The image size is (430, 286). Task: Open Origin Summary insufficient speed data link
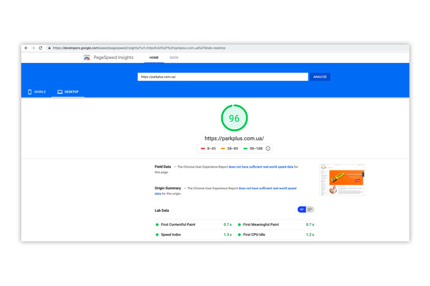click(x=267, y=188)
